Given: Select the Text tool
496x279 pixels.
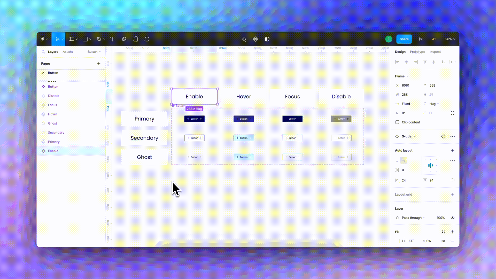Looking at the screenshot, I should coord(112,39).
